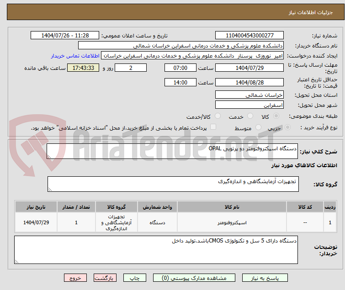Click the buyer organization name field
Viewport: 345px width, 290px height.
pos(181,46)
